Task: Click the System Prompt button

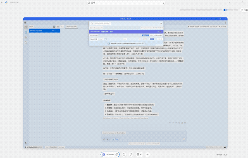Action: coord(193,27)
